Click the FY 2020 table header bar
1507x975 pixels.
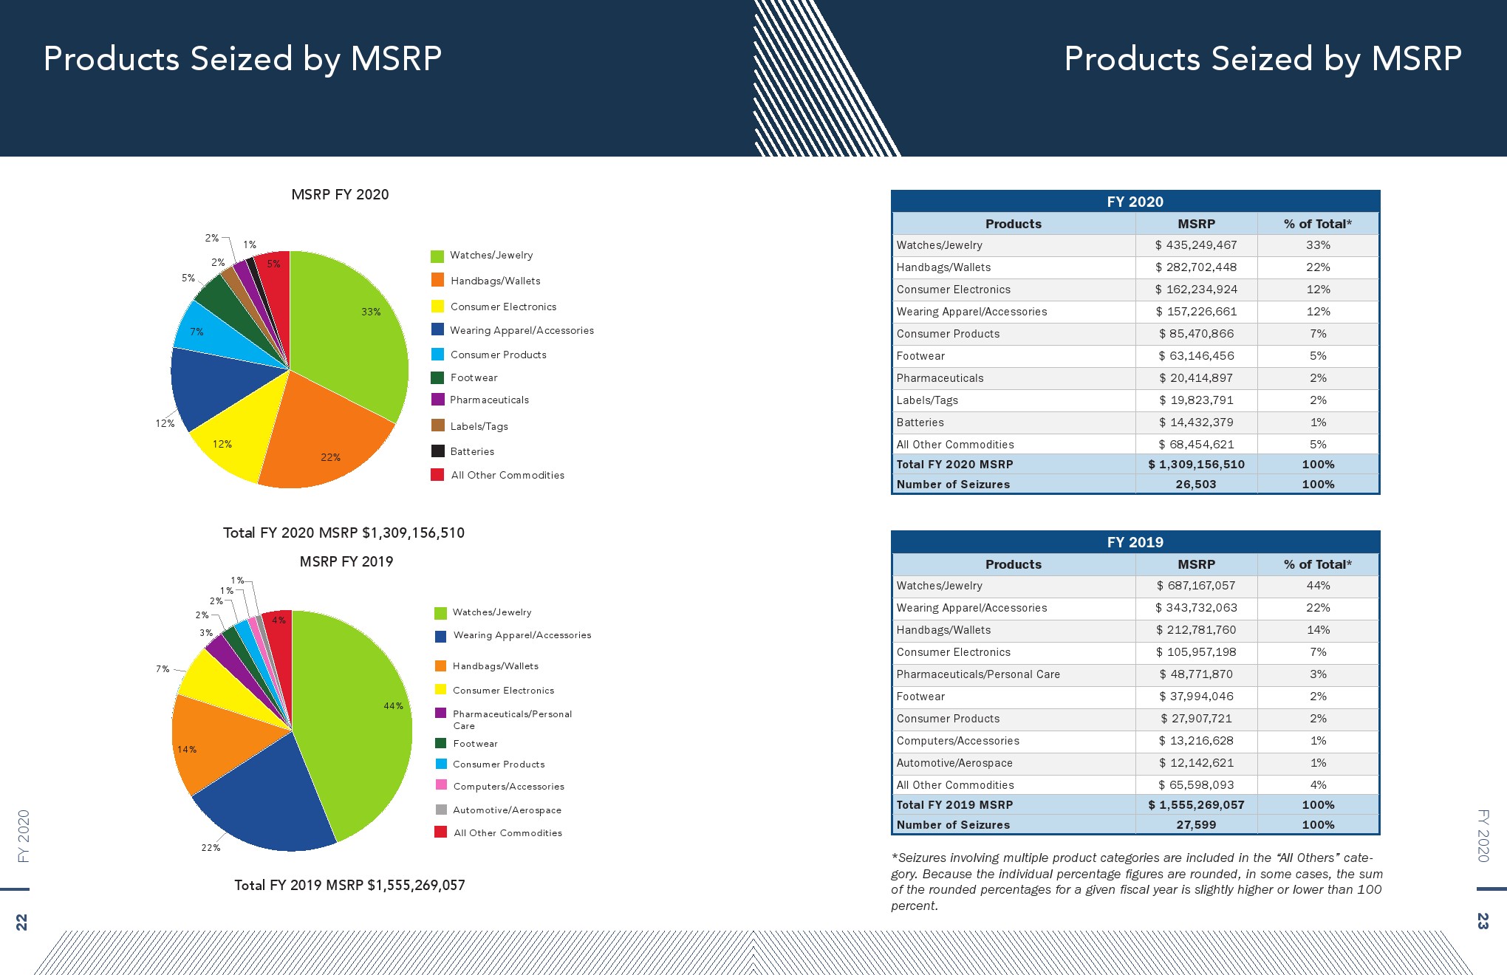pyautogui.click(x=1135, y=202)
